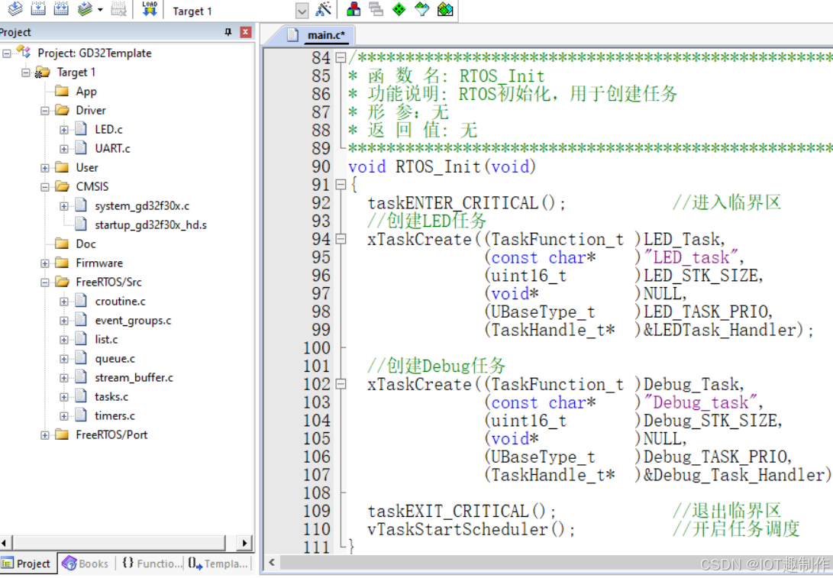Click the Batch Build toolbar icon
The height and width of the screenshot is (578, 833).
point(85,8)
